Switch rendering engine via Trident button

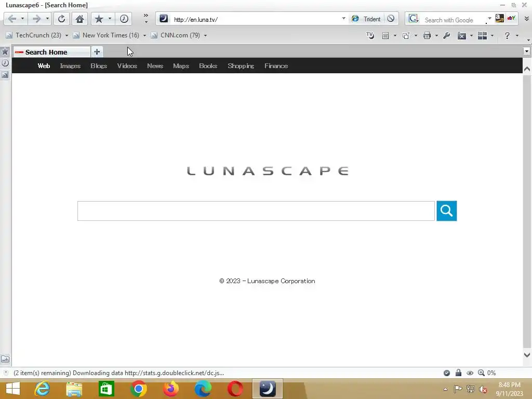(x=366, y=19)
